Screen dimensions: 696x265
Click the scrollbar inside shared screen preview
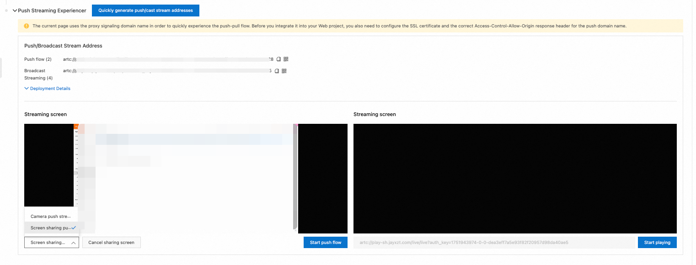point(295,176)
